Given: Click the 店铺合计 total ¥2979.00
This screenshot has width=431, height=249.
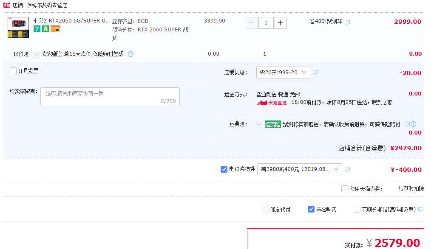Looking at the screenshot, I should (x=406, y=148).
